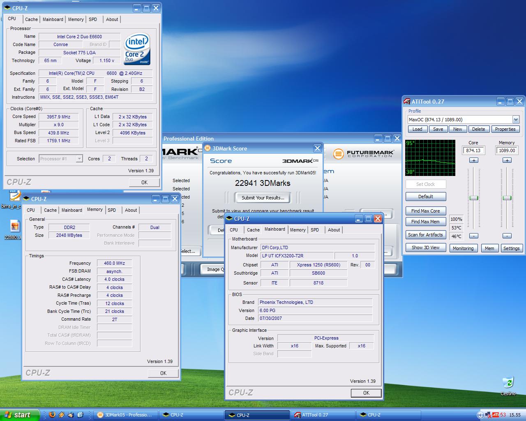
Task: Click chipset value Xpress 1250 (RS600)
Action: click(x=318, y=265)
